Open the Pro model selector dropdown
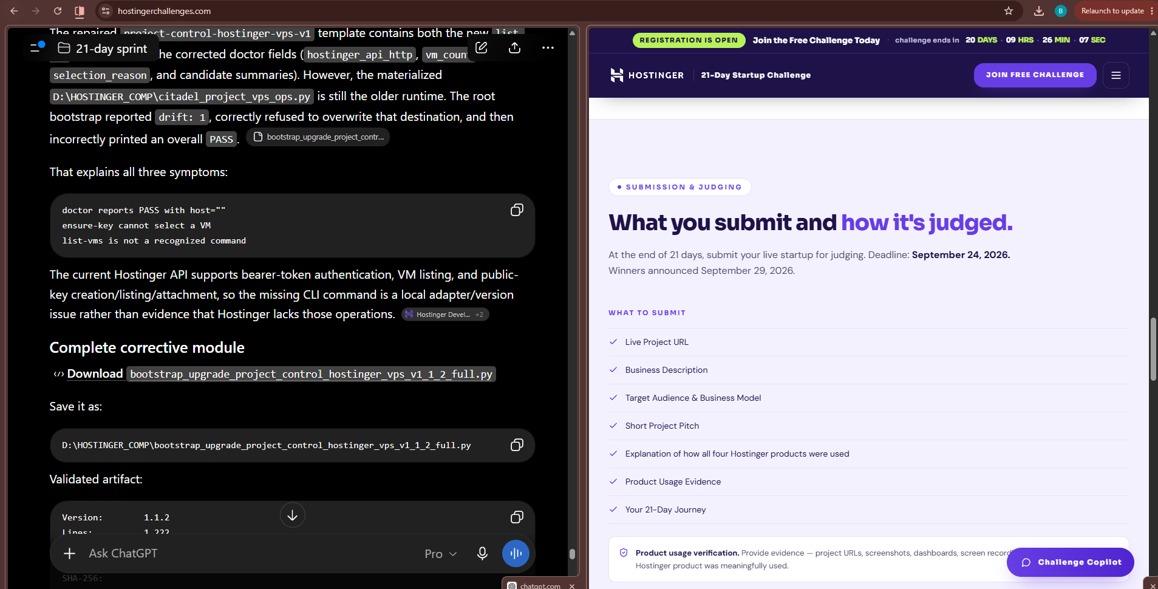1158x589 pixels. (x=440, y=554)
